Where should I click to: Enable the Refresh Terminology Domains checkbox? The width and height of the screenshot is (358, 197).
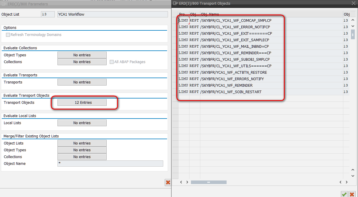(8, 35)
